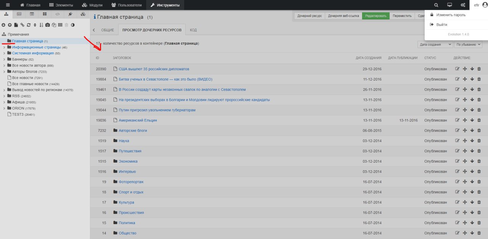Open the Модули top menu
Screen dimensions: 488x239
[92, 5]
